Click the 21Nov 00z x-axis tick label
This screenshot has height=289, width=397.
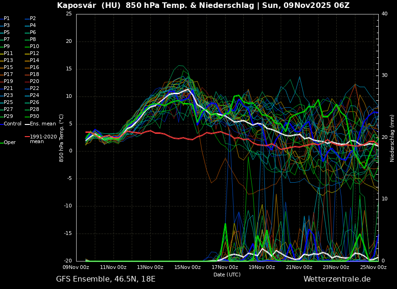point(299,268)
